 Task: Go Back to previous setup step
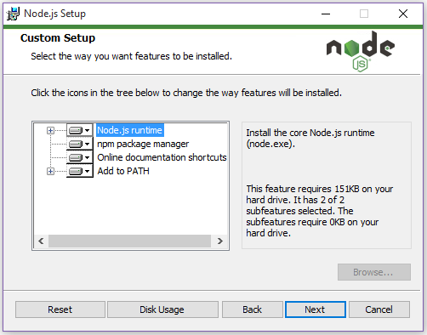coord(253,309)
